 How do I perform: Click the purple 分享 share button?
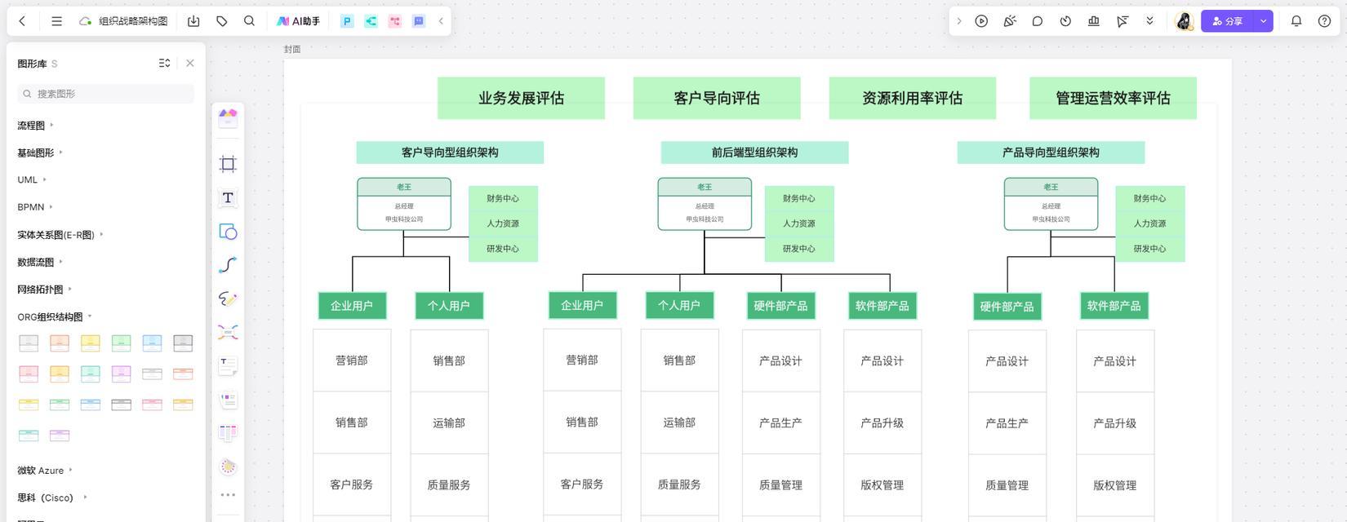point(1228,21)
